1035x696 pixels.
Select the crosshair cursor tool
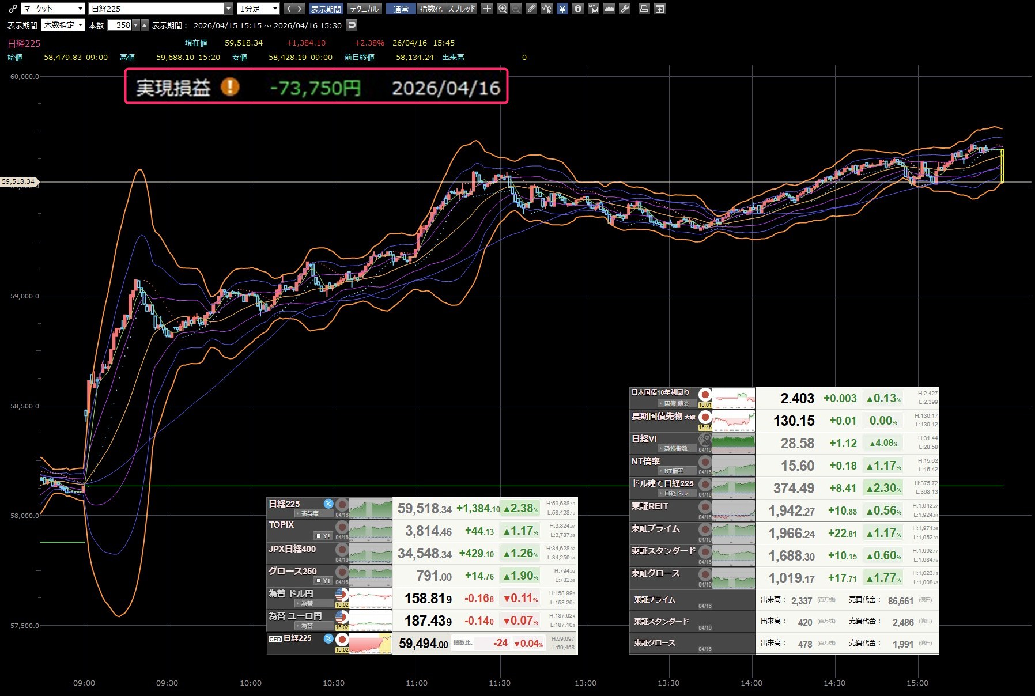coord(487,9)
